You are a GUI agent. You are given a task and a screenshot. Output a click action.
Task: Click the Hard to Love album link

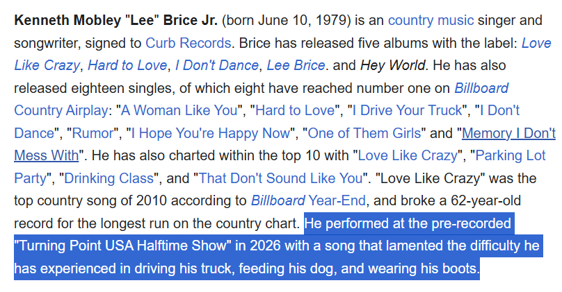point(127,65)
